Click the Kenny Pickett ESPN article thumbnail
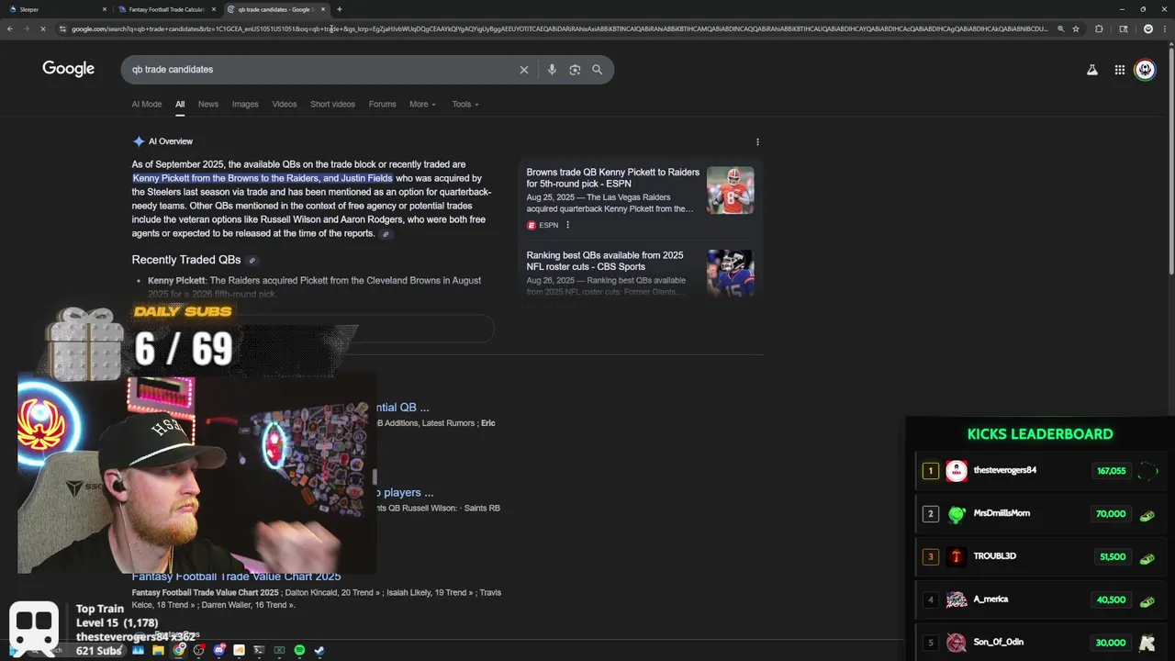Image resolution: width=1175 pixels, height=661 pixels. point(731,190)
